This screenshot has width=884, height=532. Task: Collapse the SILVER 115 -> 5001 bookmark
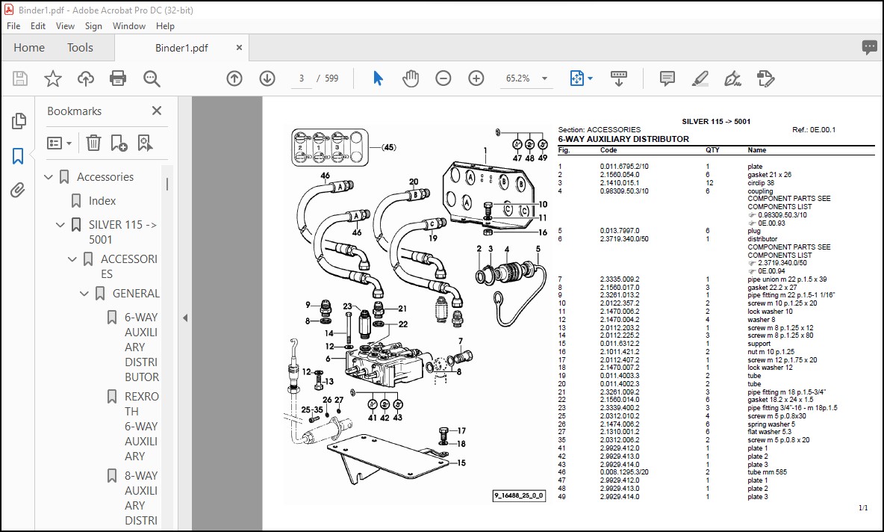pos(60,225)
